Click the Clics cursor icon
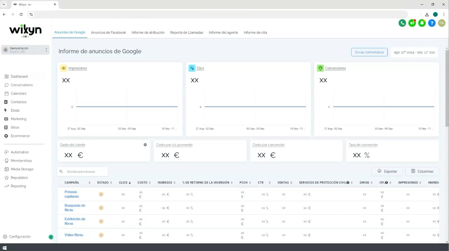The image size is (449, 251). click(x=192, y=68)
